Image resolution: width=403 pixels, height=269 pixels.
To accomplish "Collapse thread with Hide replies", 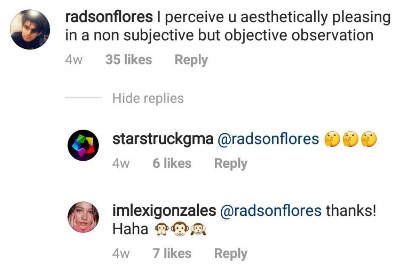I will pyautogui.click(x=148, y=98).
